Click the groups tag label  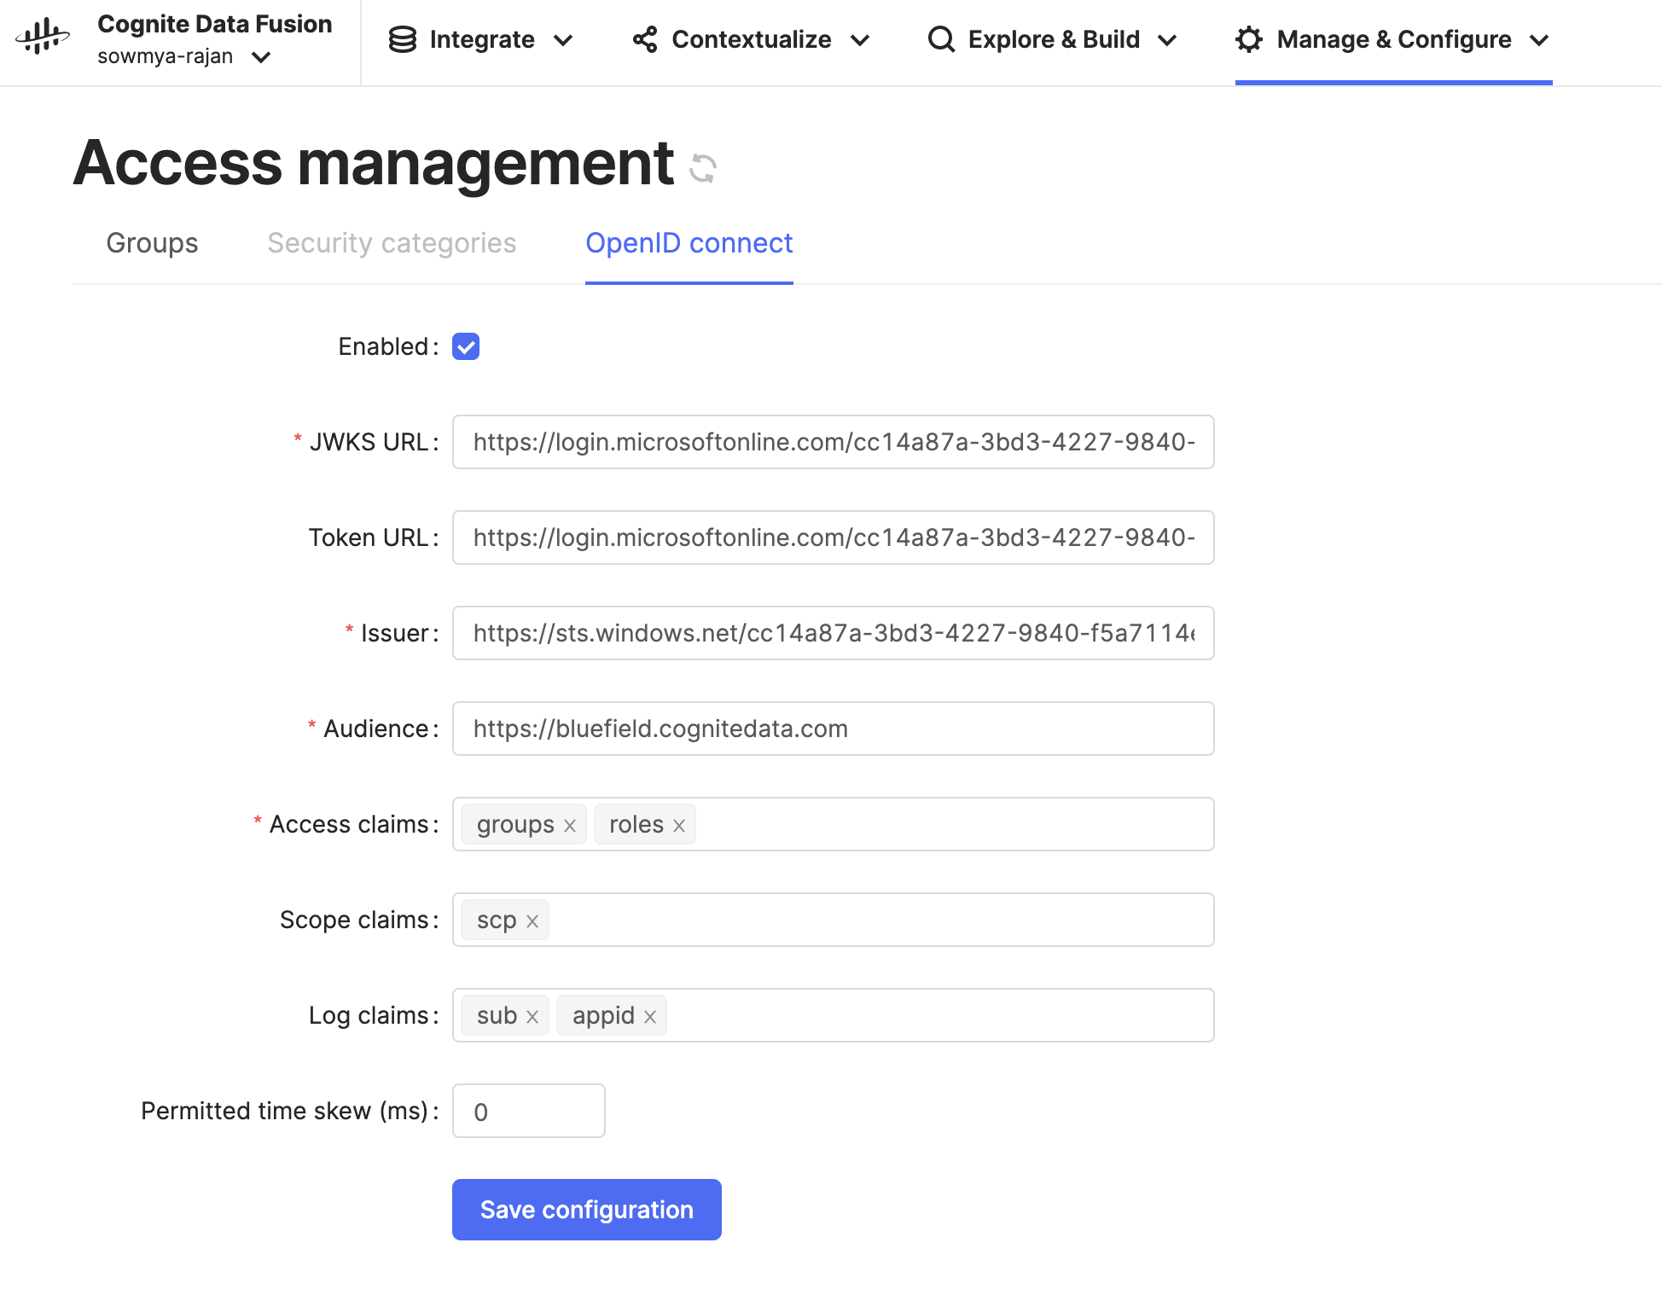pyautogui.click(x=515, y=824)
